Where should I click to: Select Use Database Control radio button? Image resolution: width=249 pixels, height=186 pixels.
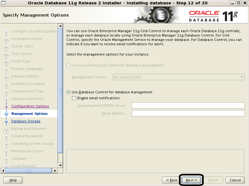pyautogui.click(x=69, y=92)
